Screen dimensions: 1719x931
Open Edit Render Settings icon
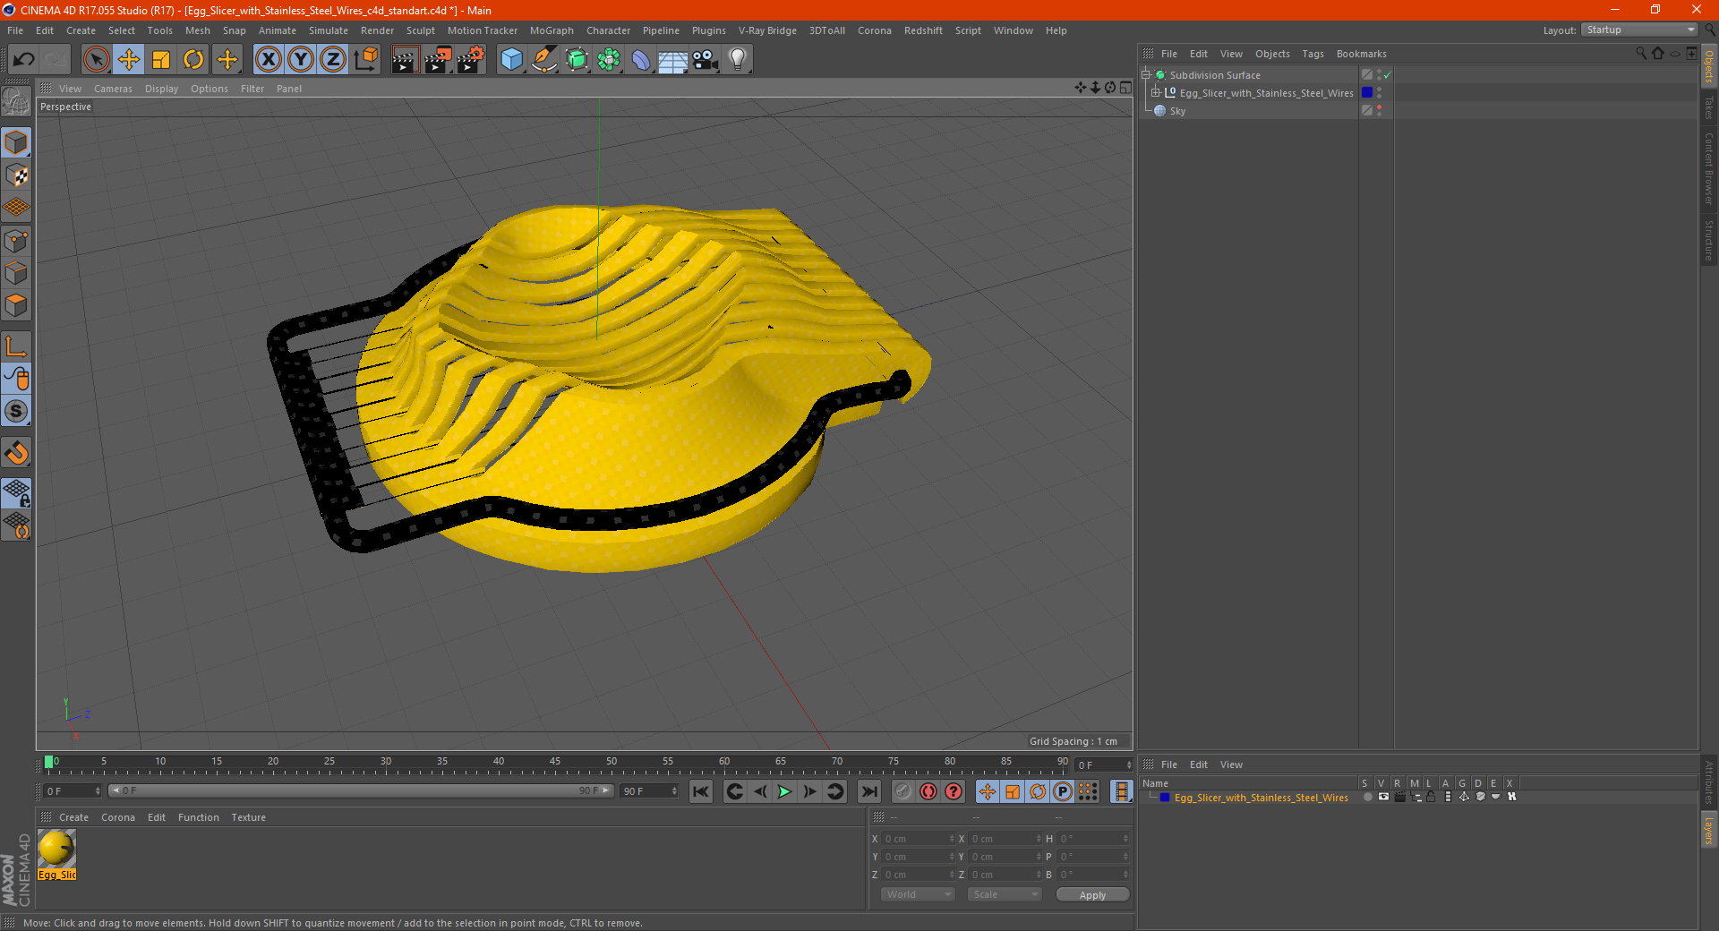click(x=471, y=60)
